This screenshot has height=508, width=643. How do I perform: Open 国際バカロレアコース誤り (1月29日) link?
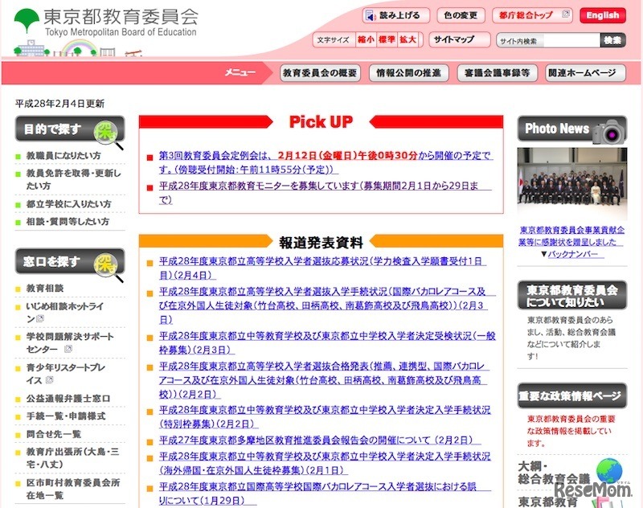pos(325,494)
